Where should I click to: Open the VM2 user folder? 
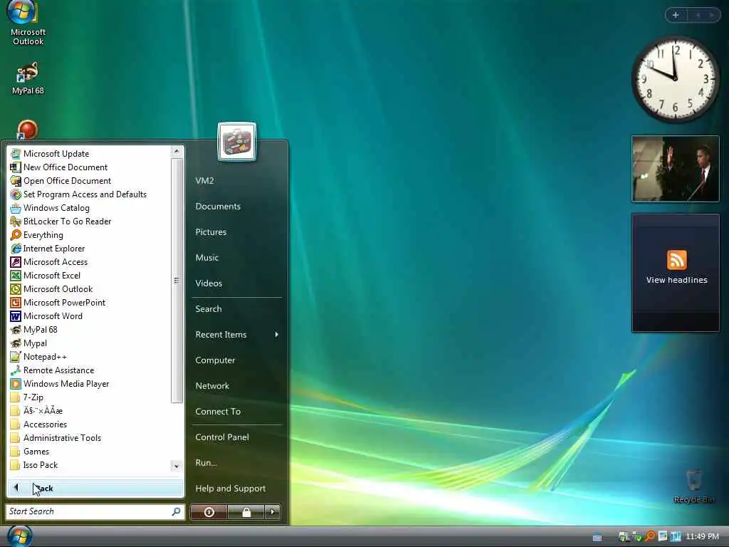[204, 180]
